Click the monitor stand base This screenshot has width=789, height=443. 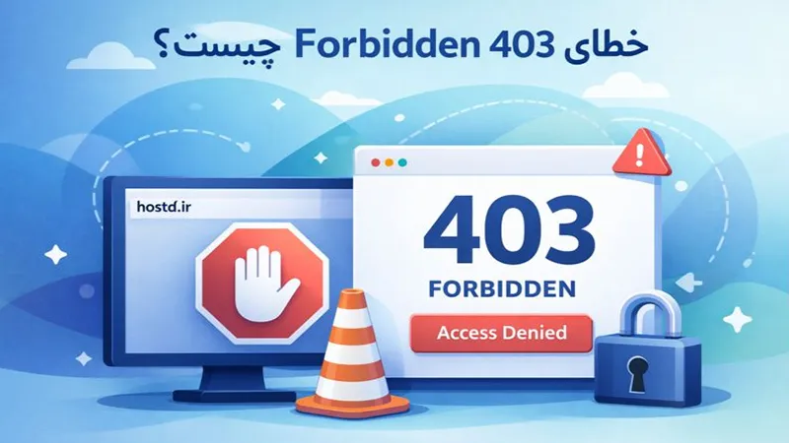[235, 395]
